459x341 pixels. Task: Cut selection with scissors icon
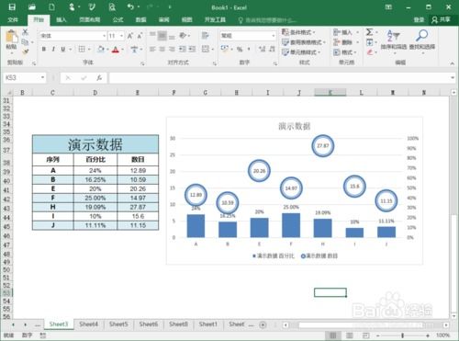[26, 32]
